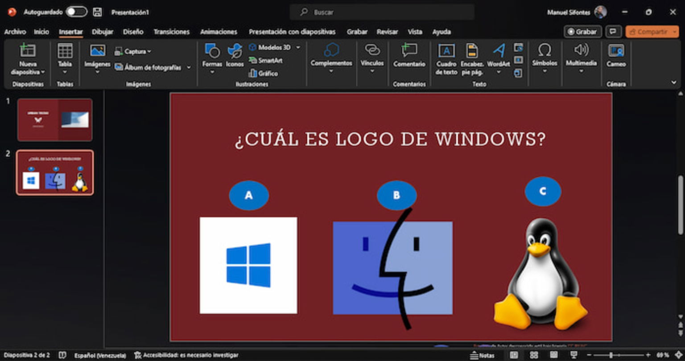This screenshot has height=361, width=685.
Task: Click the zoom slider handle
Action: pos(611,355)
